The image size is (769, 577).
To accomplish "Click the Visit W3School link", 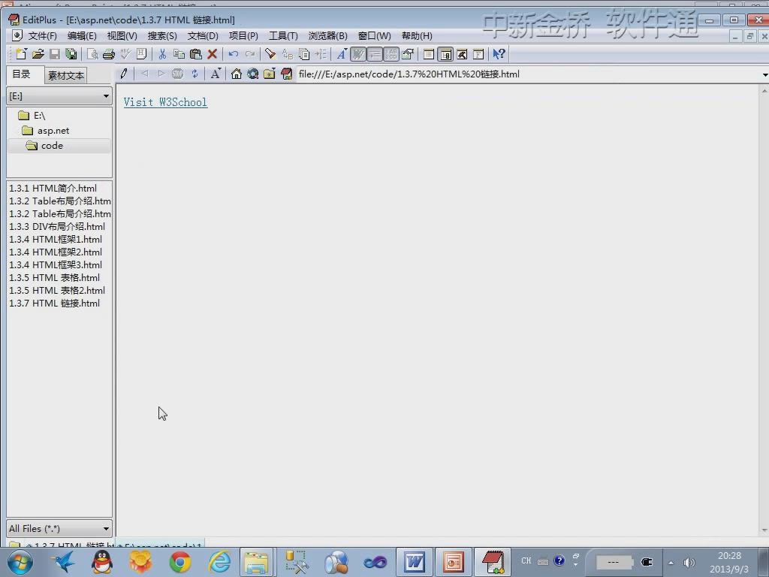I will coord(165,102).
